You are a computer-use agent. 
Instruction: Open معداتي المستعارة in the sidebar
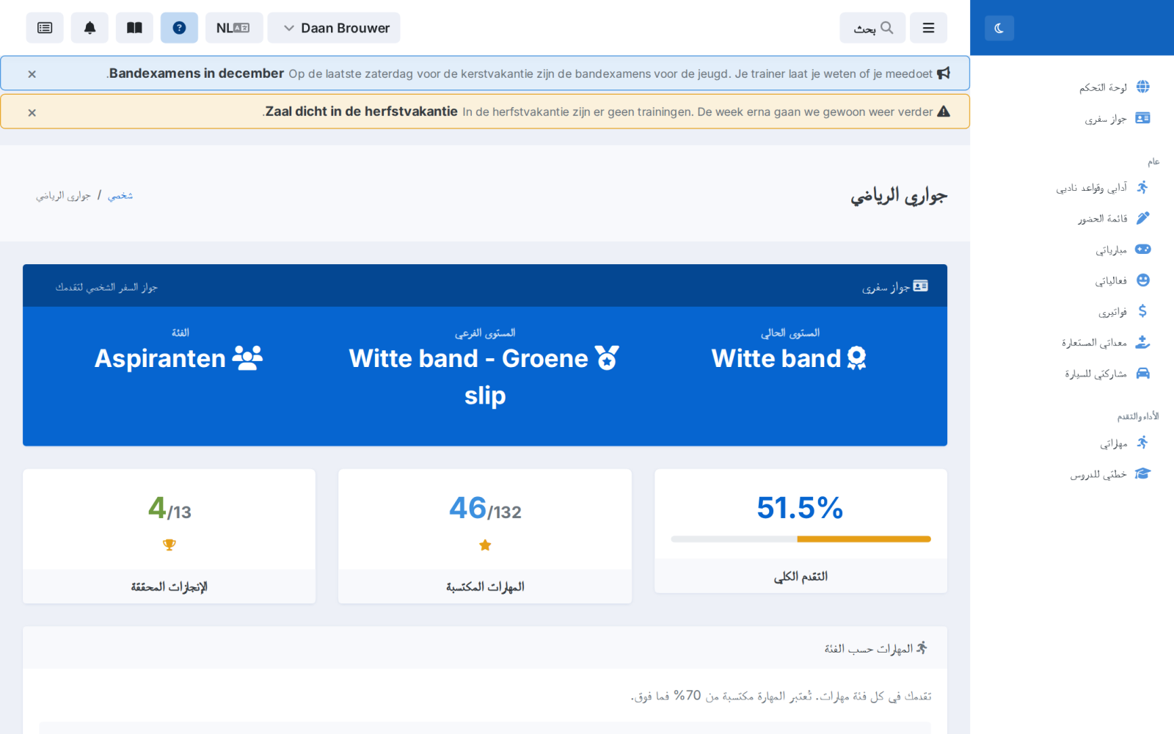(1106, 342)
